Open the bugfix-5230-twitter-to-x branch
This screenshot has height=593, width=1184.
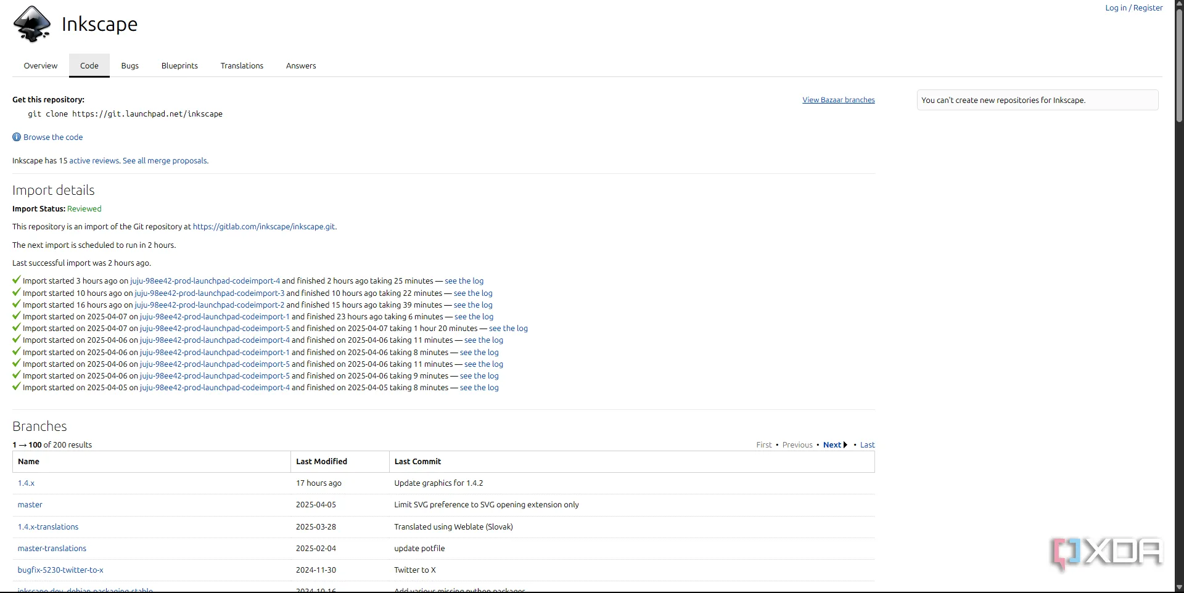(x=60, y=570)
